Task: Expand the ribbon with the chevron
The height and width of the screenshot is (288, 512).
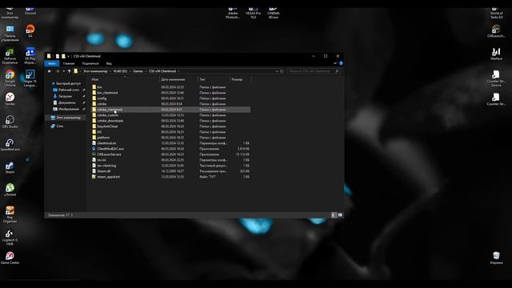Action: (335, 63)
